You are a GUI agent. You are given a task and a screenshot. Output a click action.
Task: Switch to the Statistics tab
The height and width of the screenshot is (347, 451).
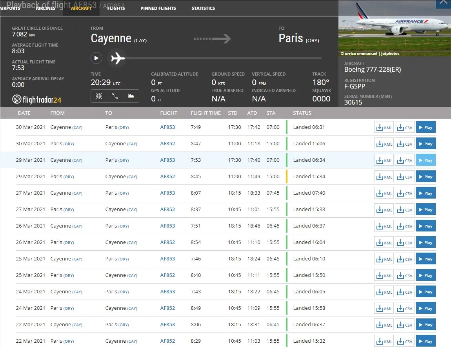pos(203,8)
